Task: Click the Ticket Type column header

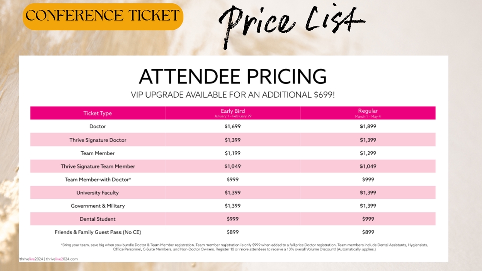Action: coord(98,113)
